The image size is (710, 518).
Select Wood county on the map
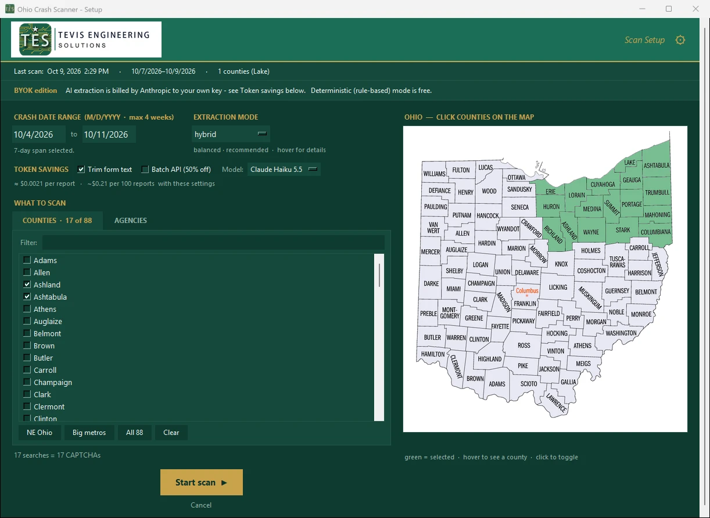coord(489,191)
